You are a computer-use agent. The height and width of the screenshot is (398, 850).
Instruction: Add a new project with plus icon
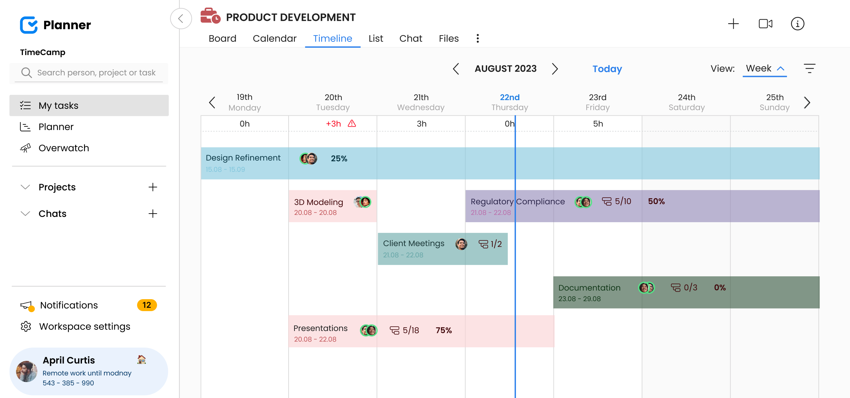[153, 187]
